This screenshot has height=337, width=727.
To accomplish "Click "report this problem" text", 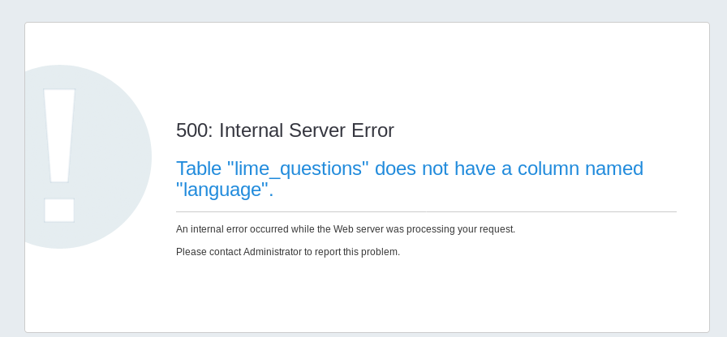I will [358, 252].
